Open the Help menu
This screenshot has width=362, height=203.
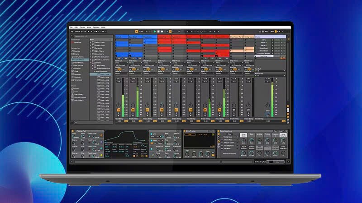coord(103,28)
